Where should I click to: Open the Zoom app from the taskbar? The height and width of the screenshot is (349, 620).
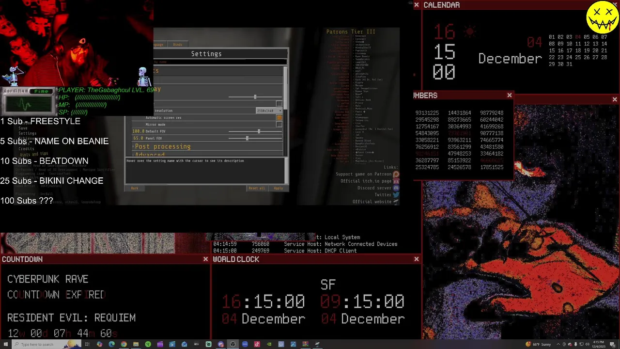245,344
